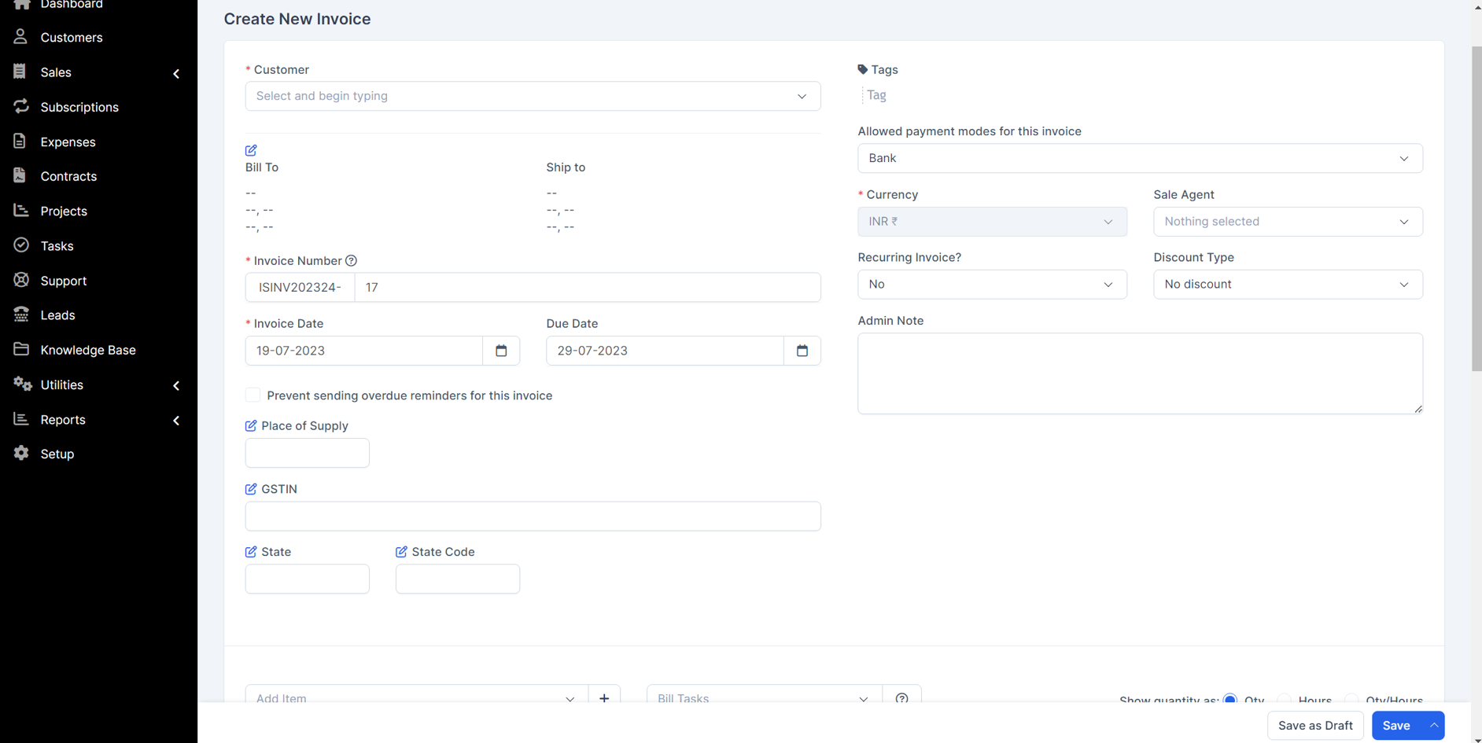Click the GSTIN edit icon
Viewport: 1482px width, 743px height.
[251, 489]
